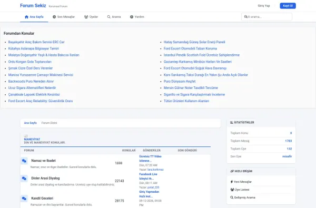
Task: Click the link icon beside HIZLI ERİŞİM
Action: coord(232,171)
